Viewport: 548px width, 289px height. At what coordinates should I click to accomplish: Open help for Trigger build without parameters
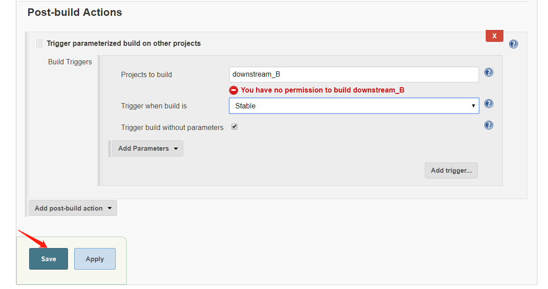(488, 125)
